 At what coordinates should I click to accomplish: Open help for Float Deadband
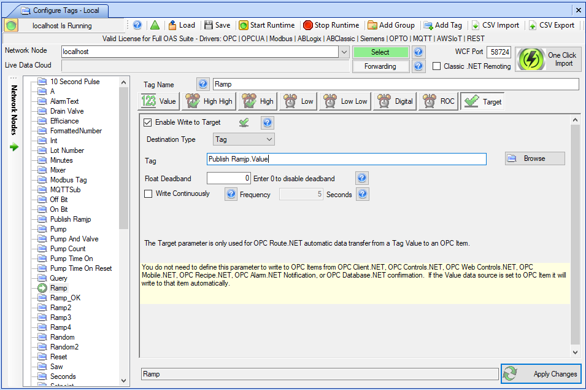[x=362, y=178]
